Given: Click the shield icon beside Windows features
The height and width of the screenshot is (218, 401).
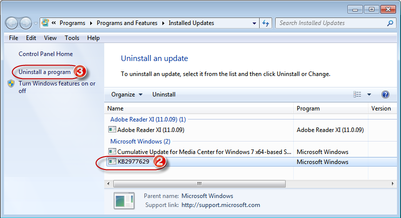Looking at the screenshot, I should 11,83.
